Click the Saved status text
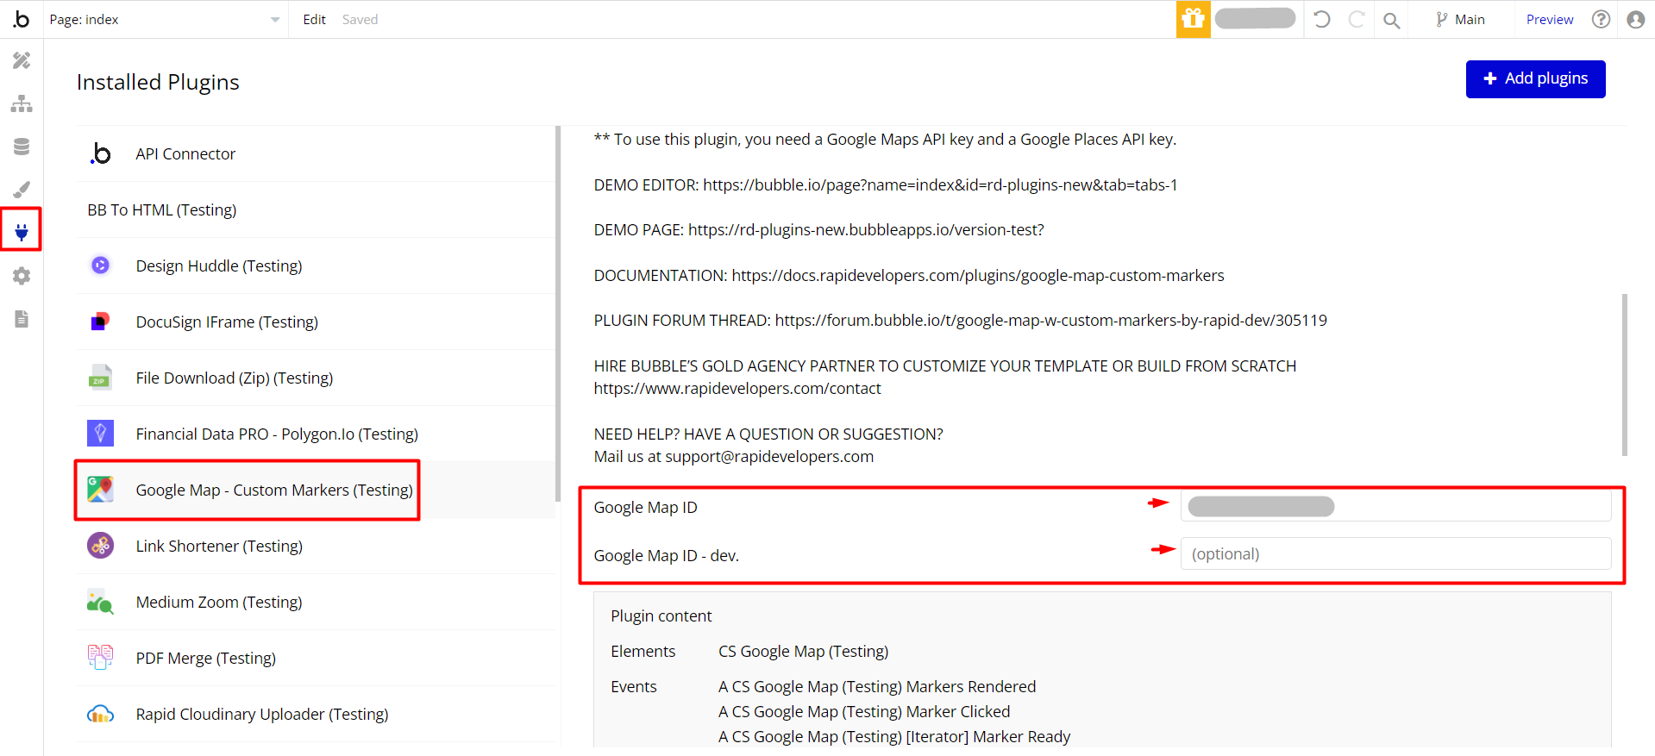 pyautogui.click(x=360, y=19)
